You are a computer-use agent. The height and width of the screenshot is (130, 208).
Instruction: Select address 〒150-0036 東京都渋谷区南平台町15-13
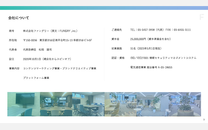click(x=48, y=40)
